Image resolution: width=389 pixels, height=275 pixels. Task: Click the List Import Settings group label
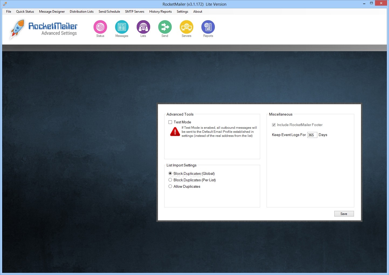pyautogui.click(x=181, y=165)
